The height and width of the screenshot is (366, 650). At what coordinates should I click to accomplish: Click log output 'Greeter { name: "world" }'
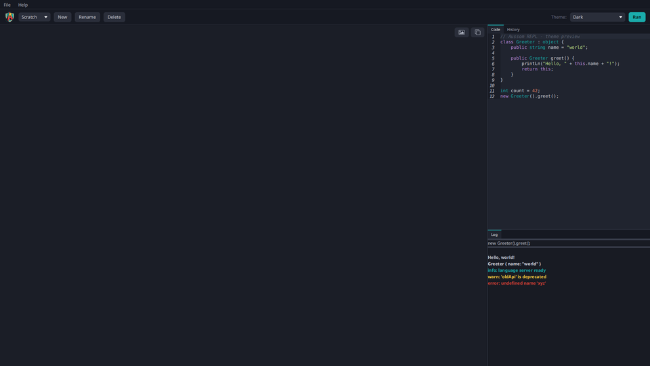514,264
